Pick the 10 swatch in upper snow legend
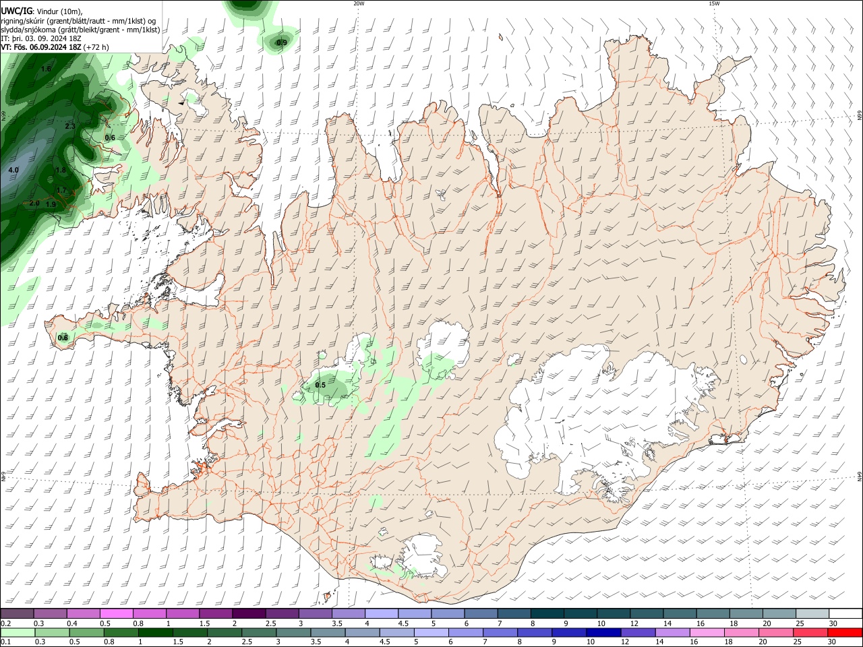Screen dimensions: 863x647 click(x=614, y=613)
